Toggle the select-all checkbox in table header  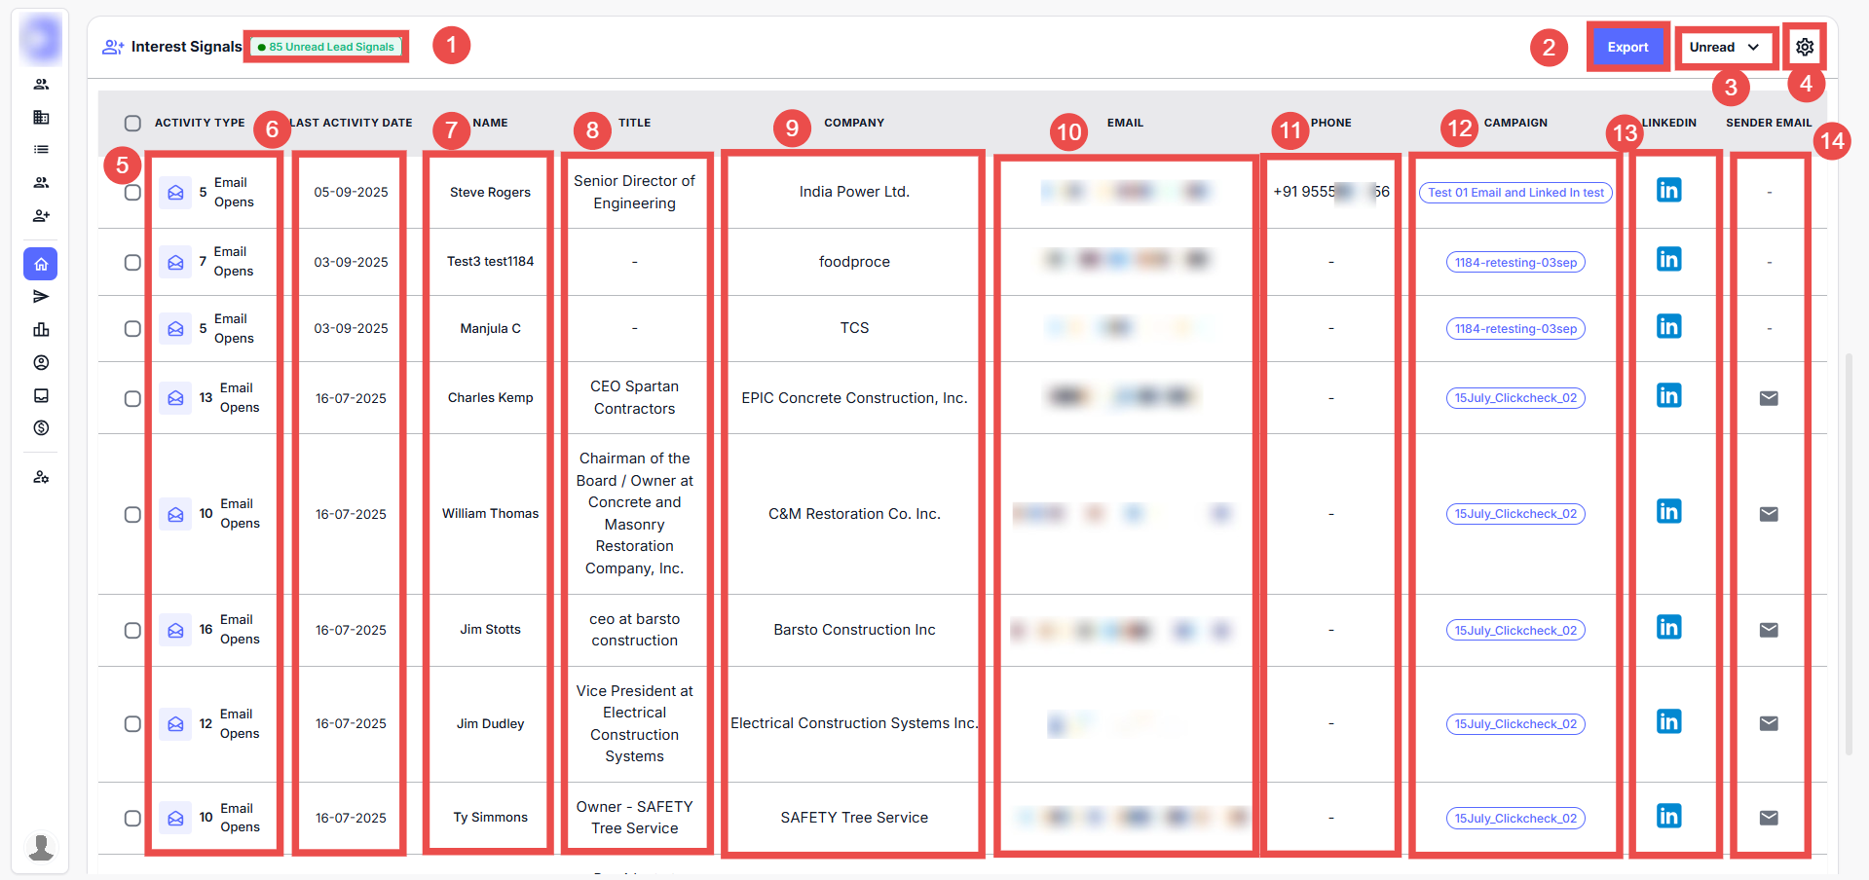[x=132, y=123]
